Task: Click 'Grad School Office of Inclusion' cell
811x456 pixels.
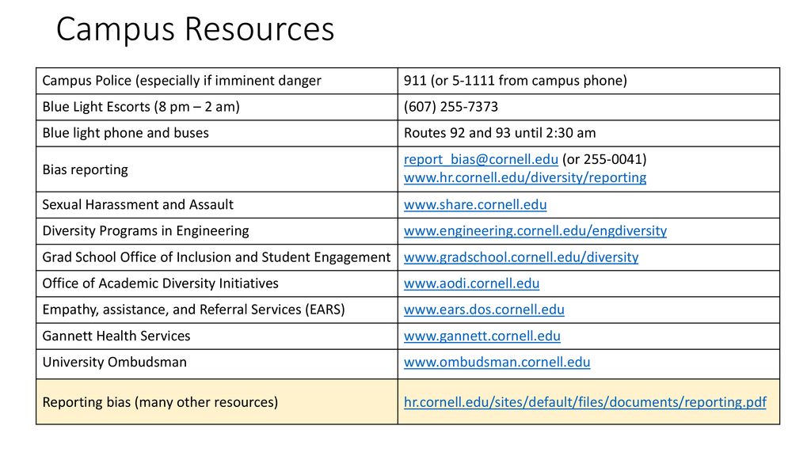Action: (217, 257)
